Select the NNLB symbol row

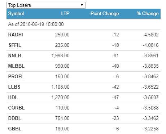point(83,56)
